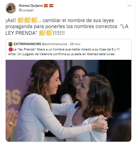Viewport: 139px width, 143px height.
Task: Click the main tweet text about cambiar el nombre
Action: tap(67, 27)
